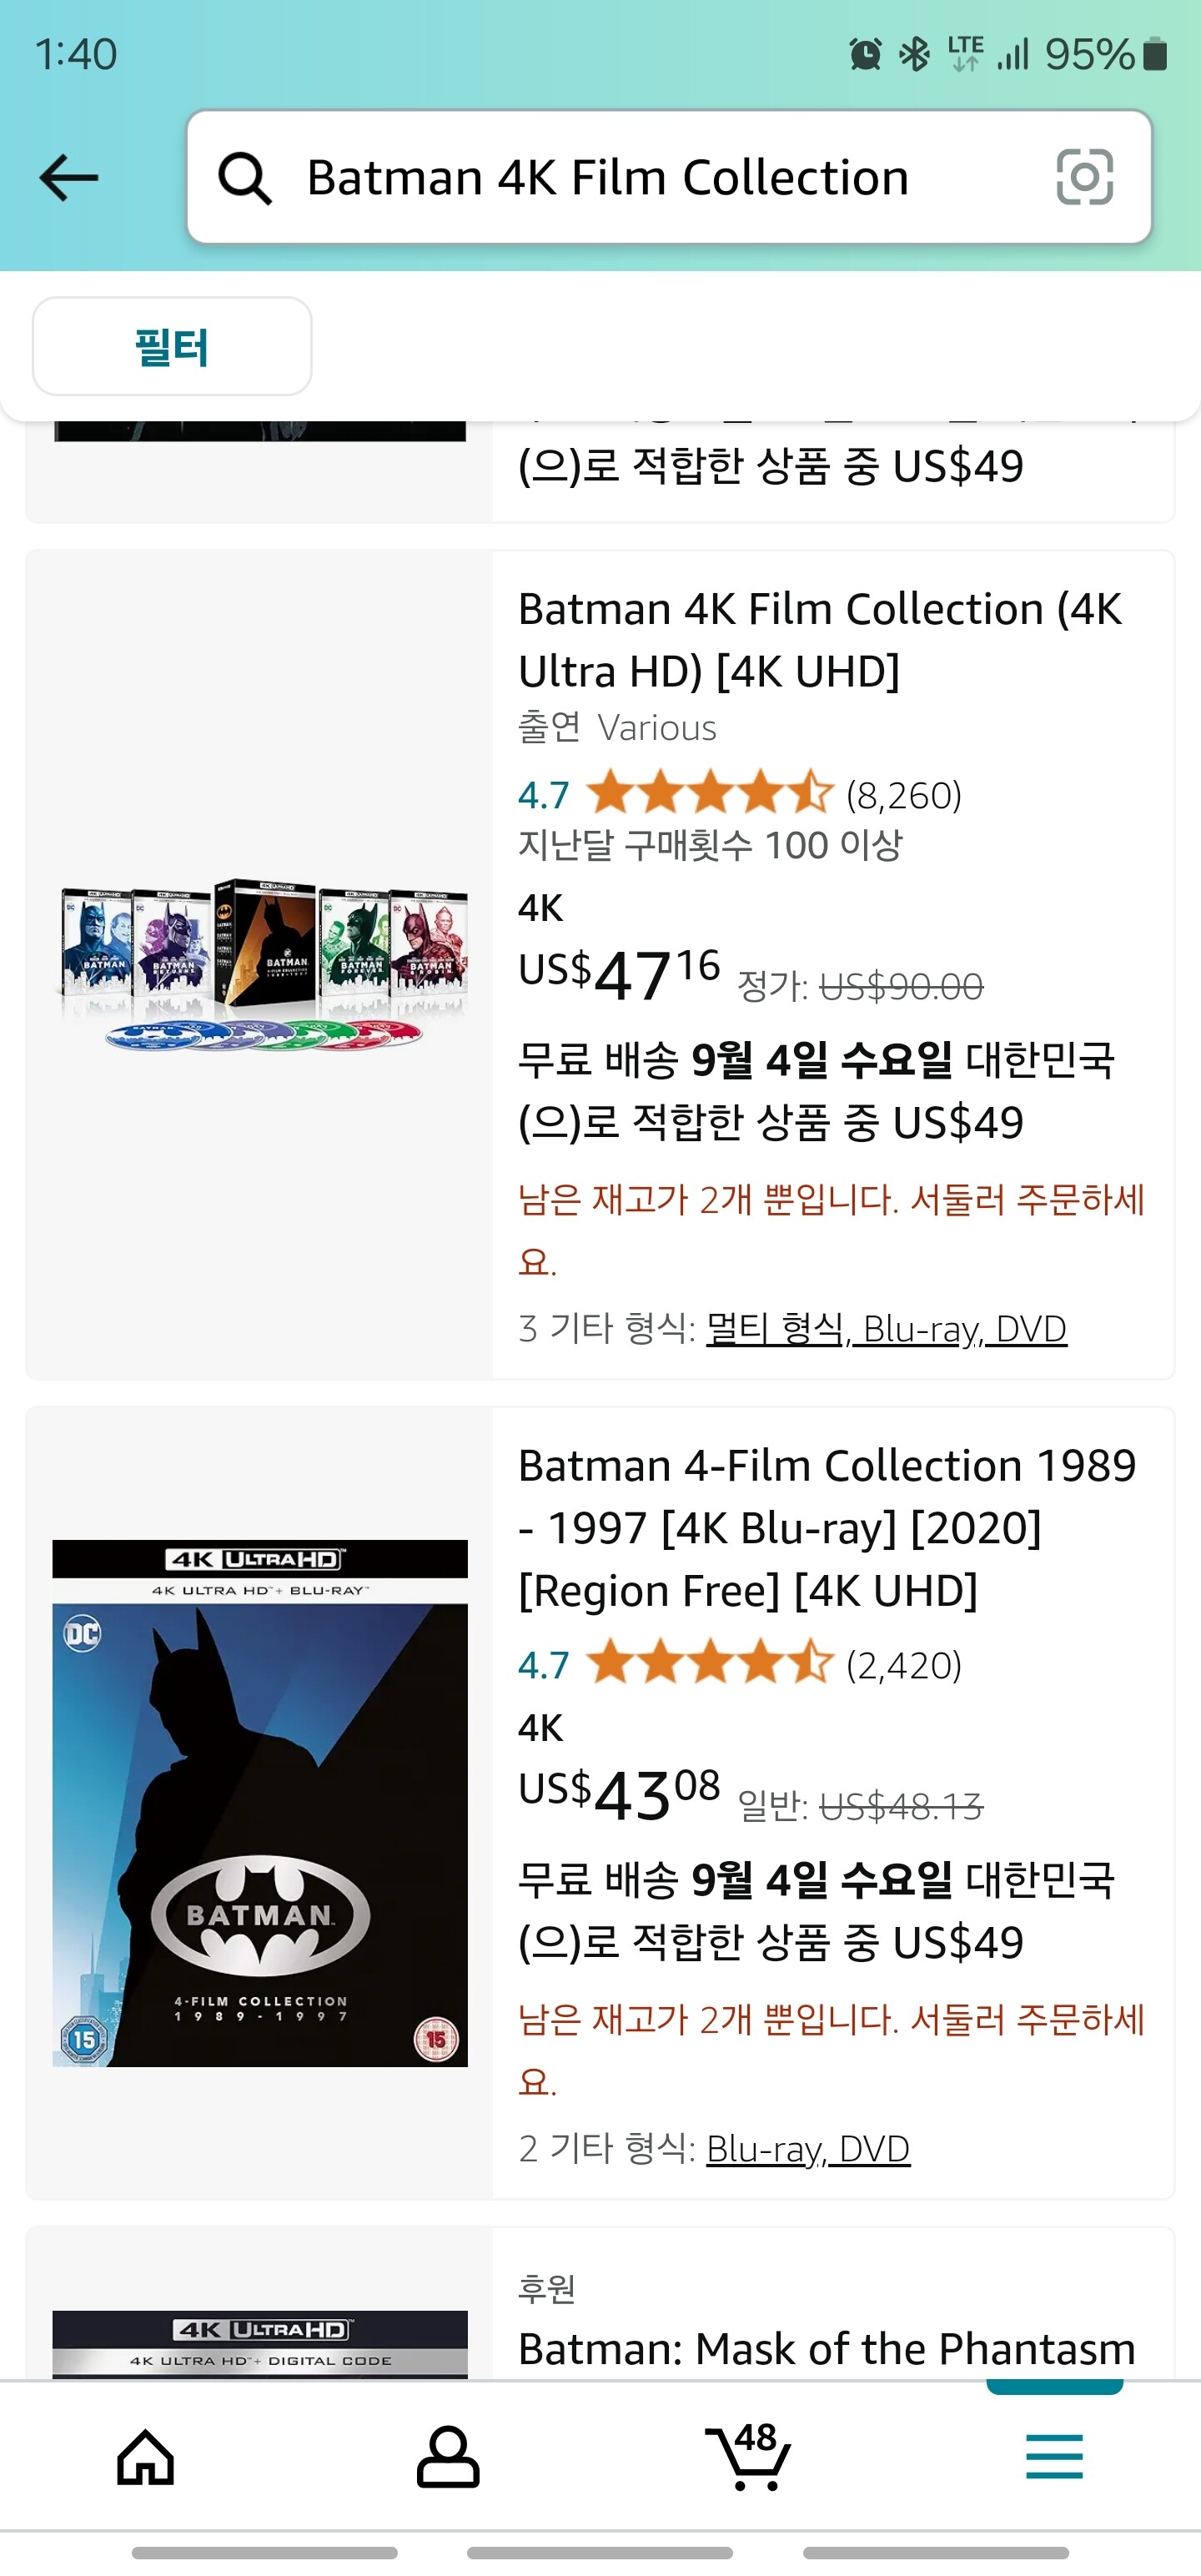The image size is (1201, 2576).
Task: Open hamburger menu icon
Action: pos(1054,2456)
